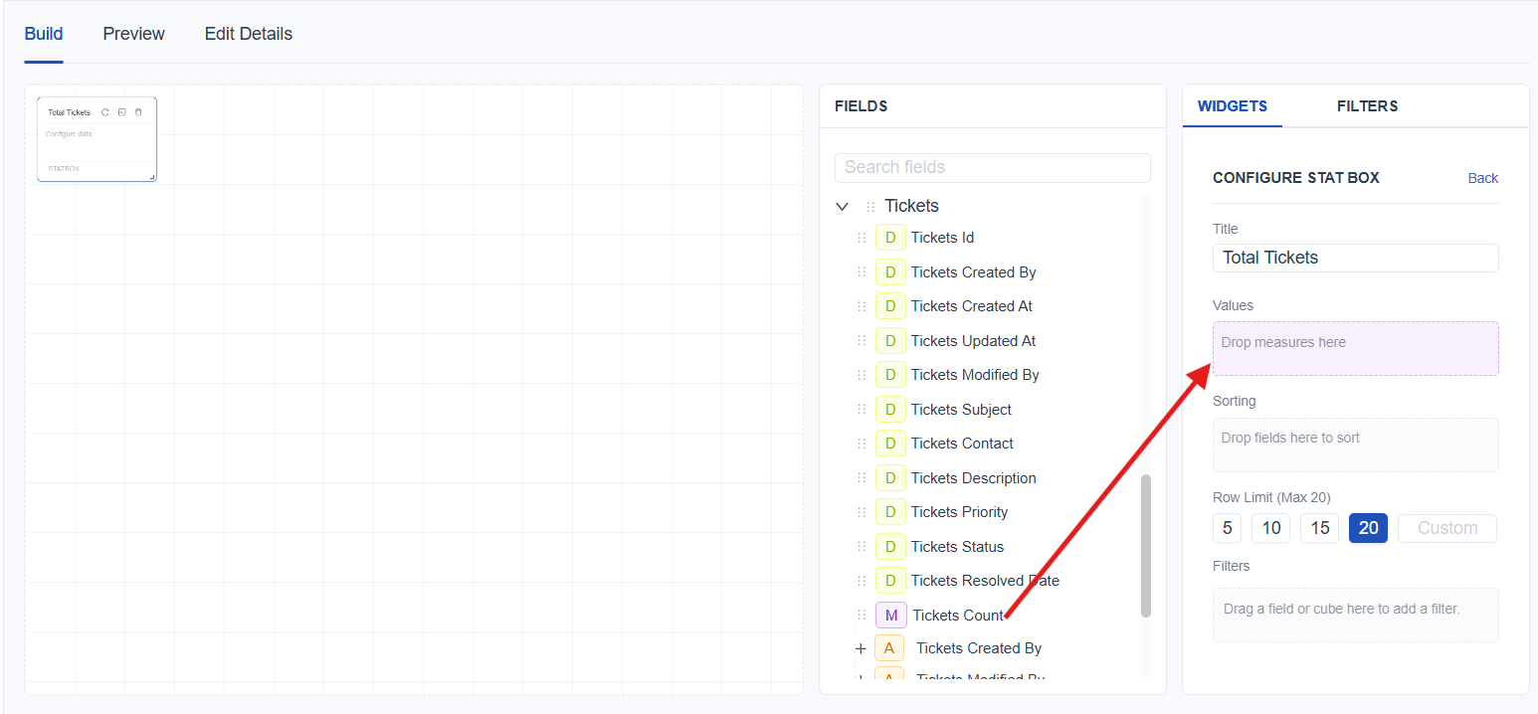Screen dimensions: 1538x714
Task: Click the Custom row limit field
Action: click(1446, 528)
